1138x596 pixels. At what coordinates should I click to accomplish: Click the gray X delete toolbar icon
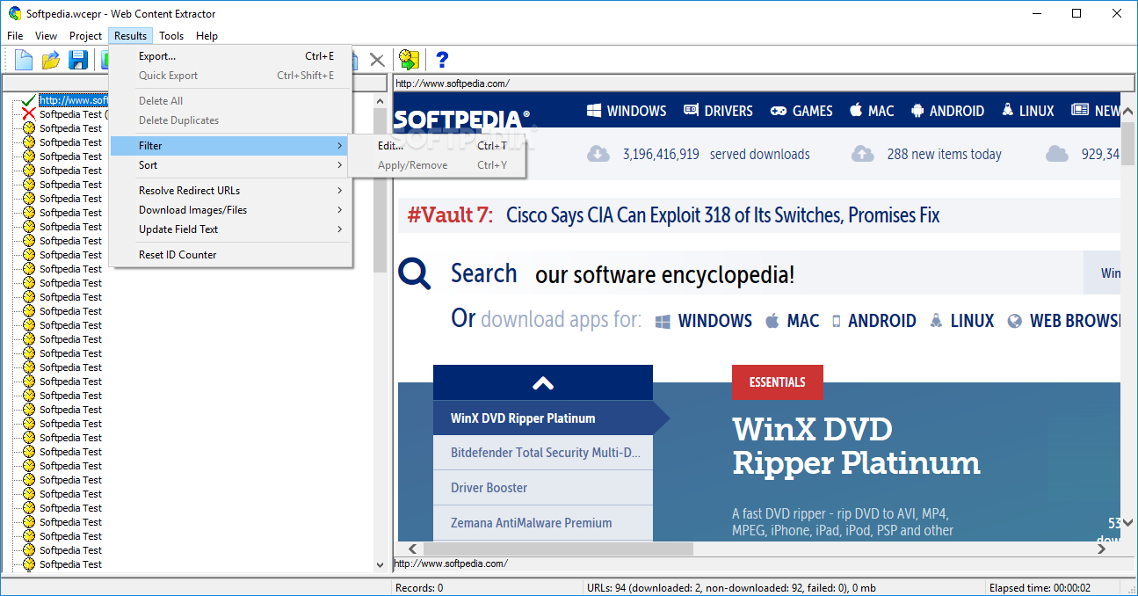pos(377,60)
